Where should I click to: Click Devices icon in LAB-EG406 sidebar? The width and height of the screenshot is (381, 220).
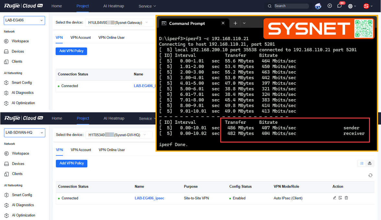point(6,51)
